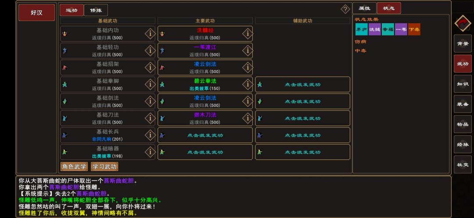Open 装备 in the right sidebar
Screen dimensions: 474x218
point(463,104)
